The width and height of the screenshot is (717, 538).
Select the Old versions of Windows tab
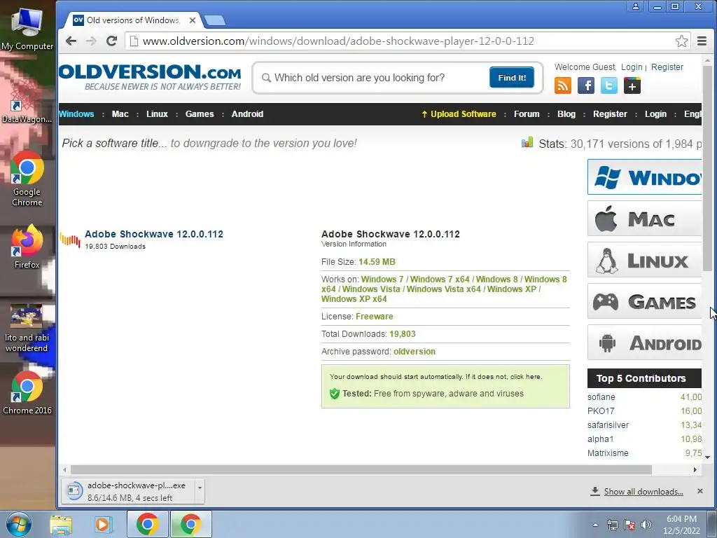click(x=132, y=20)
